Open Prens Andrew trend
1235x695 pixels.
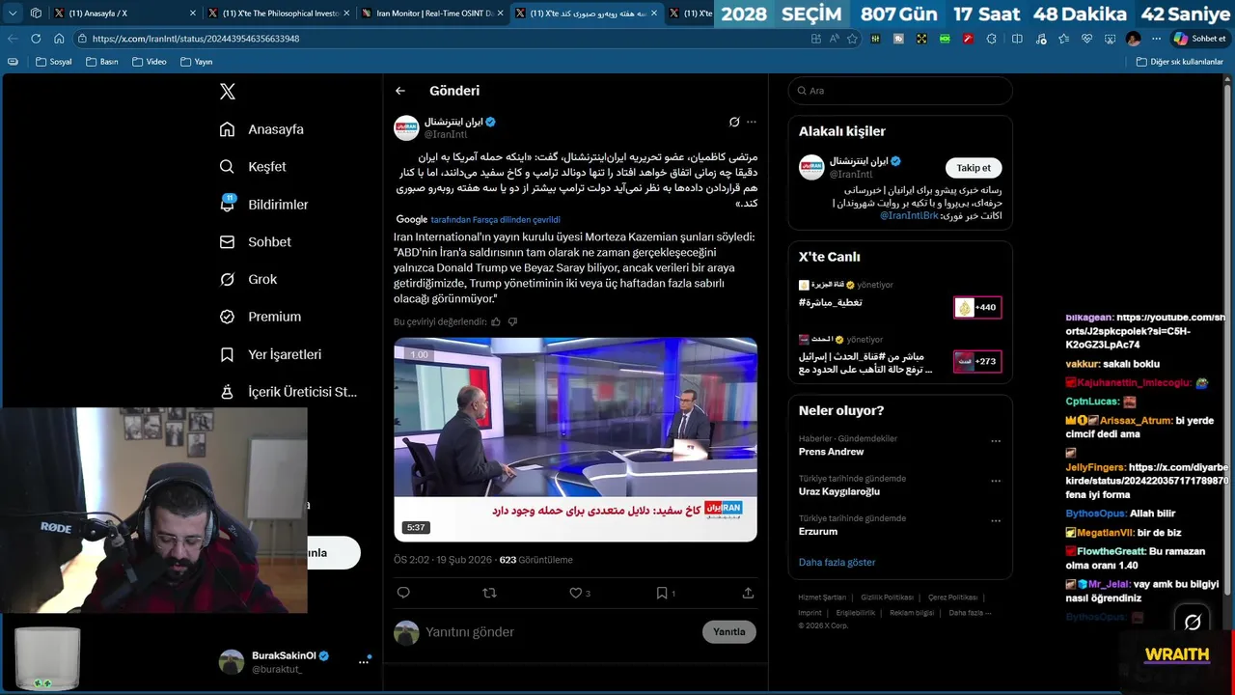pyautogui.click(x=831, y=452)
